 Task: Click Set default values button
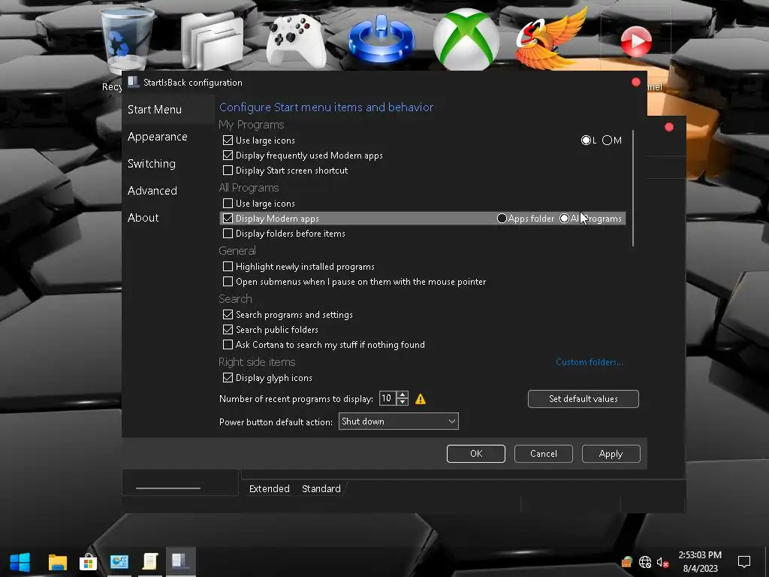point(583,399)
